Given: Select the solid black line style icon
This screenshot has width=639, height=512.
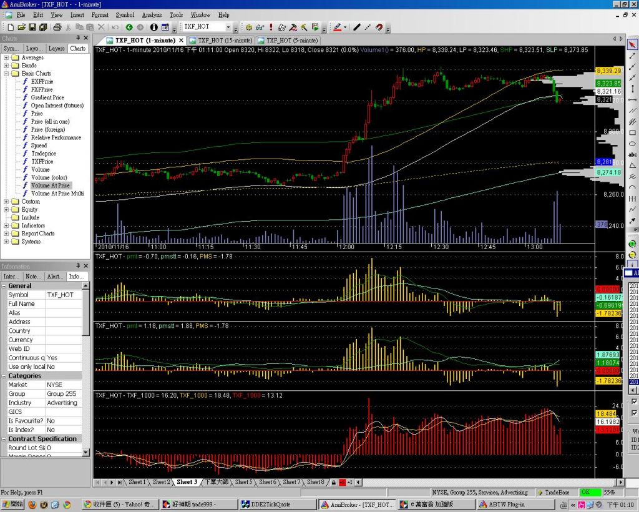Looking at the screenshot, I should pyautogui.click(x=356, y=27).
